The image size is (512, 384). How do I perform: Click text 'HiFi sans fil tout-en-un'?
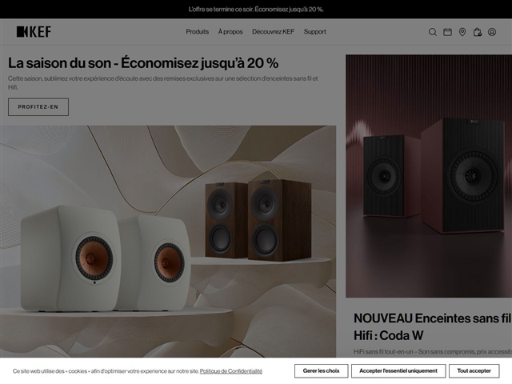433,352
